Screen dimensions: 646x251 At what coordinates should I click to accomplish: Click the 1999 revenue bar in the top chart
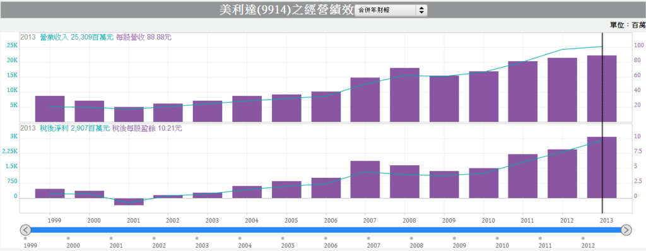click(x=50, y=109)
